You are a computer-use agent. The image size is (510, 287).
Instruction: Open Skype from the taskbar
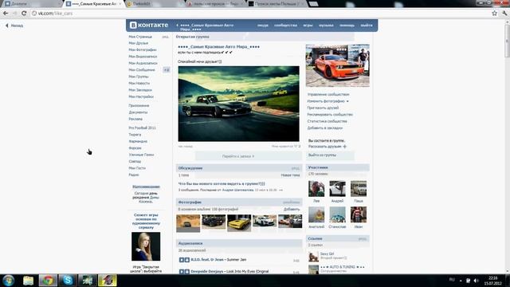coord(68,280)
